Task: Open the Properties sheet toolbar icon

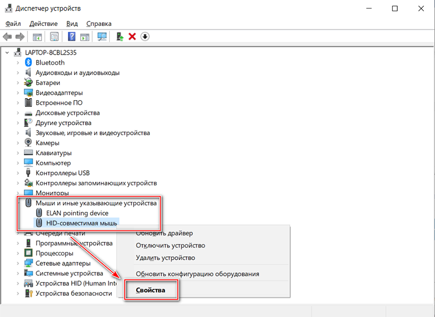Action: click(x=54, y=37)
